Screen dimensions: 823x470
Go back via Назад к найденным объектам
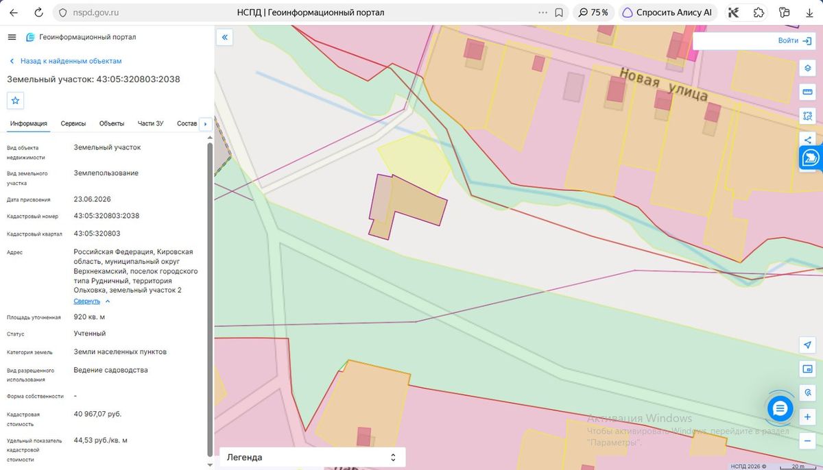[65, 61]
